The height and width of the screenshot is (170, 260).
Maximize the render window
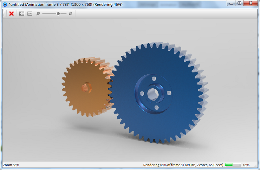click(239, 3)
